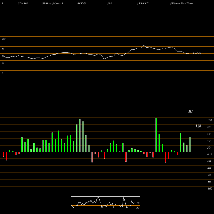214x214 pixels.
Task: Click the 'SI(TM)' header text
Action: [81, 3]
